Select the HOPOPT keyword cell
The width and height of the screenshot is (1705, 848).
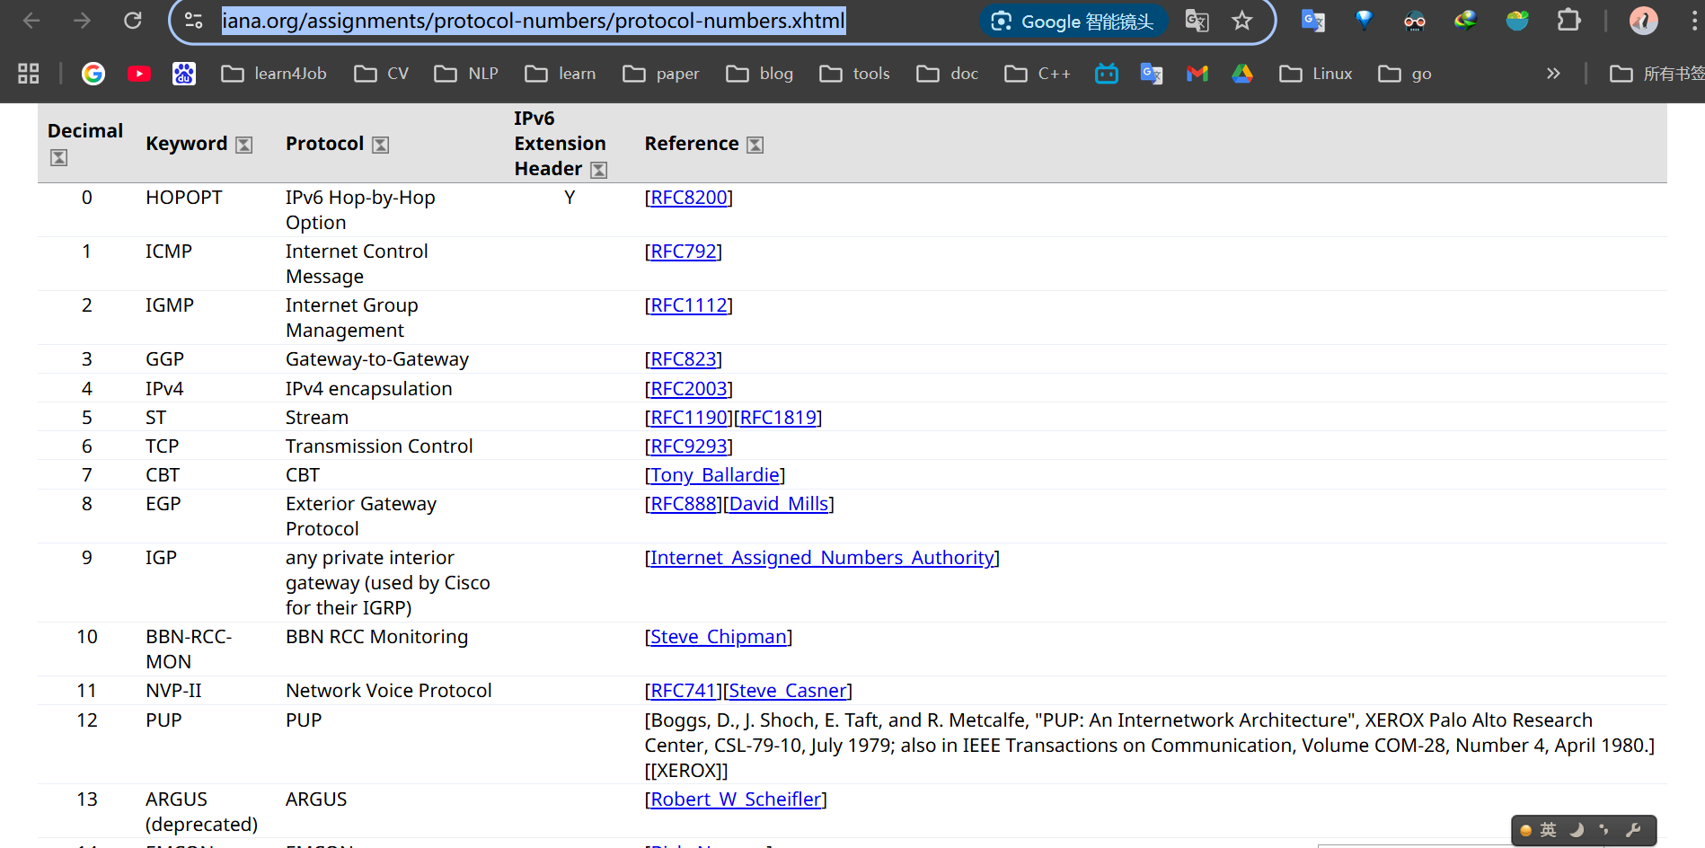tap(183, 198)
